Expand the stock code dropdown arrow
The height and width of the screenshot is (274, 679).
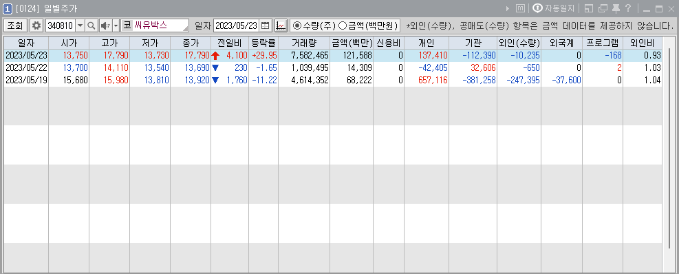pos(80,25)
